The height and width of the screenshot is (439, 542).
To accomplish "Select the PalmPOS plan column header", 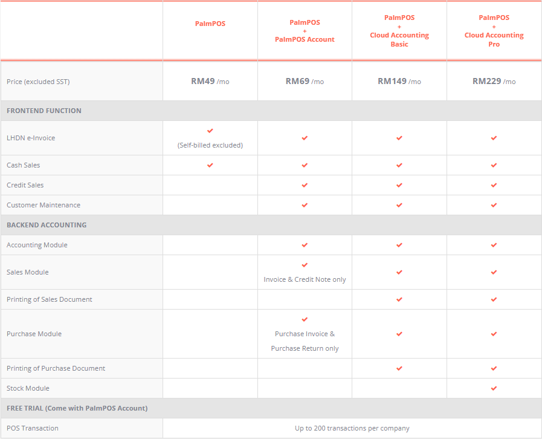I will [210, 24].
